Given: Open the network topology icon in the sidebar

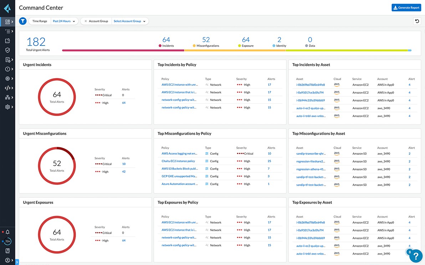Looking at the screenshot, I should coord(7,97).
